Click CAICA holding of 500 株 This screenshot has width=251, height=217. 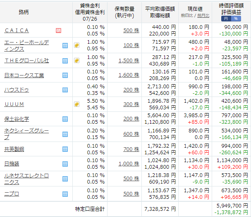tap(131, 31)
